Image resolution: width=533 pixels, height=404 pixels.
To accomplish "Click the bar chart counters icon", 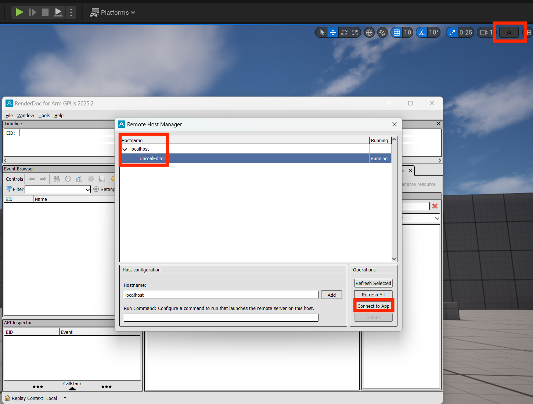I will 79,179.
